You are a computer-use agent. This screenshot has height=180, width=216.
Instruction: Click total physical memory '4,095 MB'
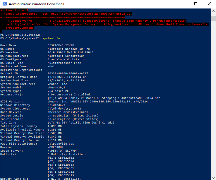[55, 126]
